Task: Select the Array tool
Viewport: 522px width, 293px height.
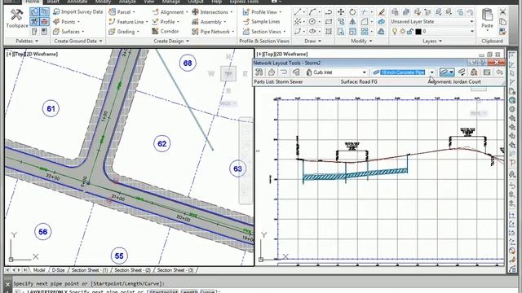Action: 365,32
